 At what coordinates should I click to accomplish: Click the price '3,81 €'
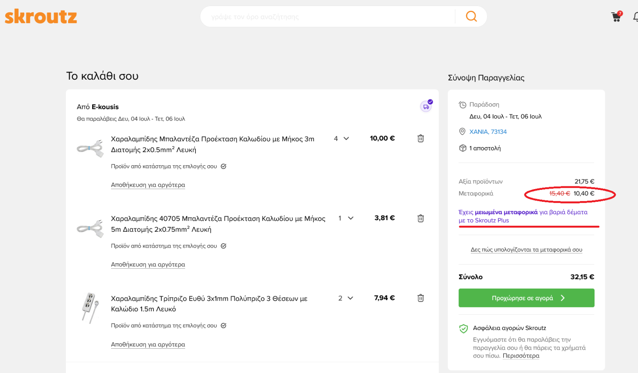(385, 218)
